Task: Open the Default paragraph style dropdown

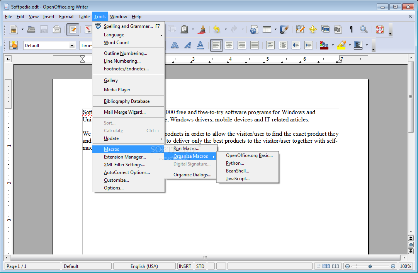Action: 72,46
